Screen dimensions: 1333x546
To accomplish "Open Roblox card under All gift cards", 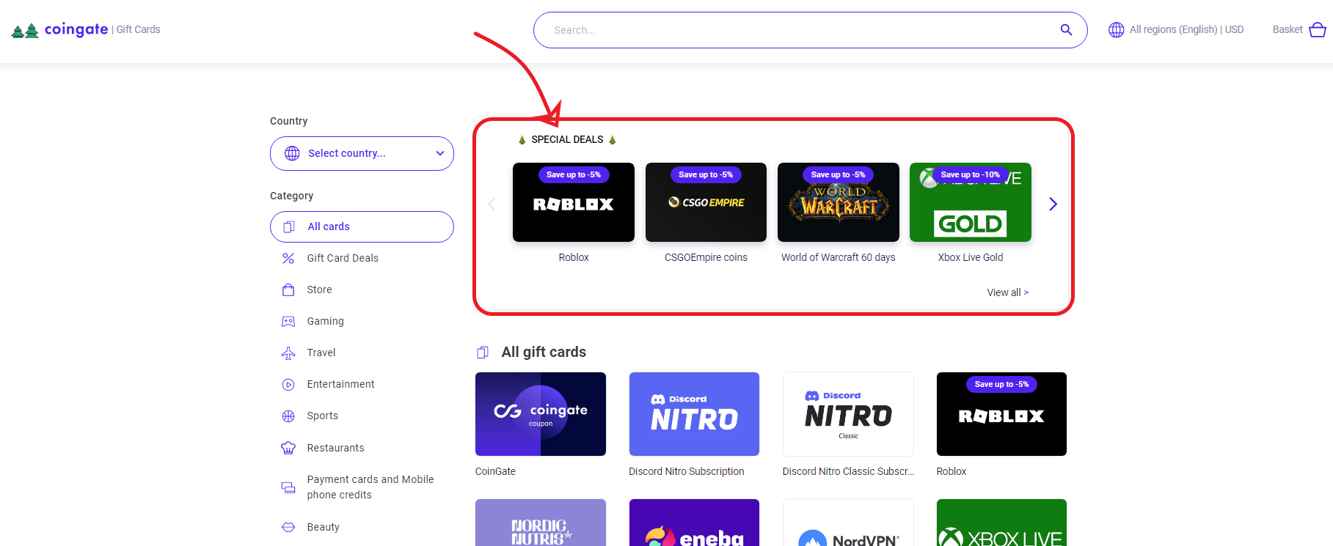I will pos(1001,414).
